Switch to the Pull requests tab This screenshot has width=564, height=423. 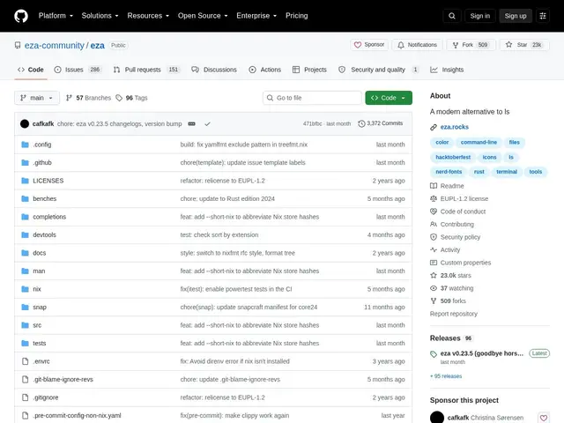pos(146,70)
